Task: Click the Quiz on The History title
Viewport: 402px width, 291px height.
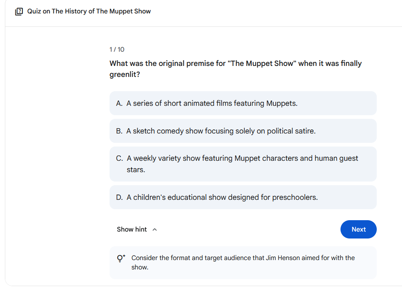Action: 89,11
